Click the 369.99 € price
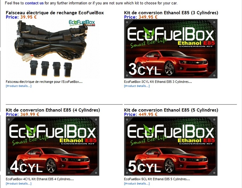 [x=30, y=114]
